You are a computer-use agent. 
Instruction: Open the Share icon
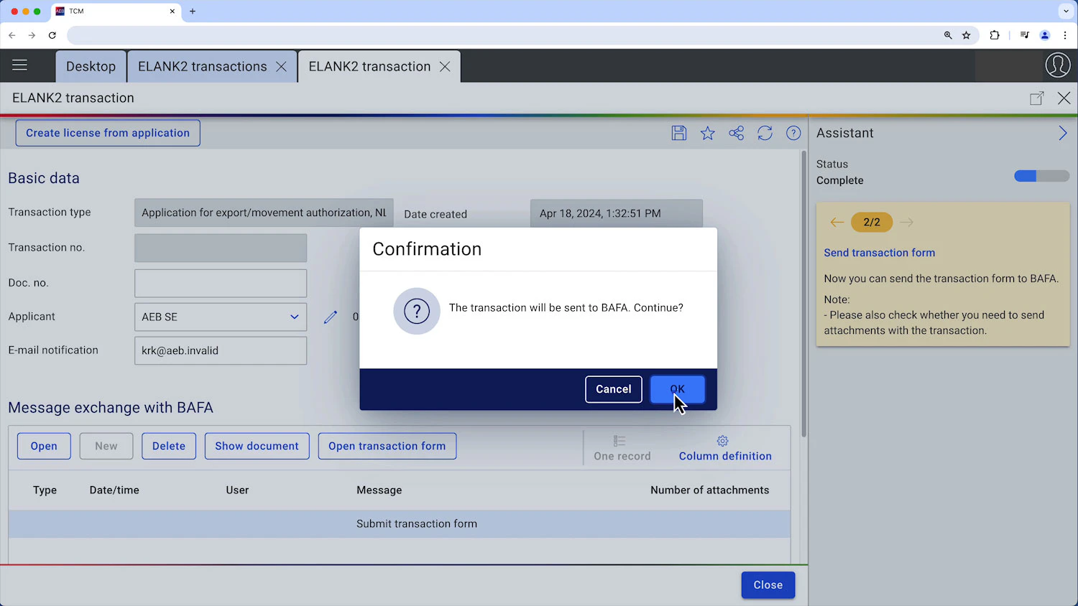tap(736, 133)
